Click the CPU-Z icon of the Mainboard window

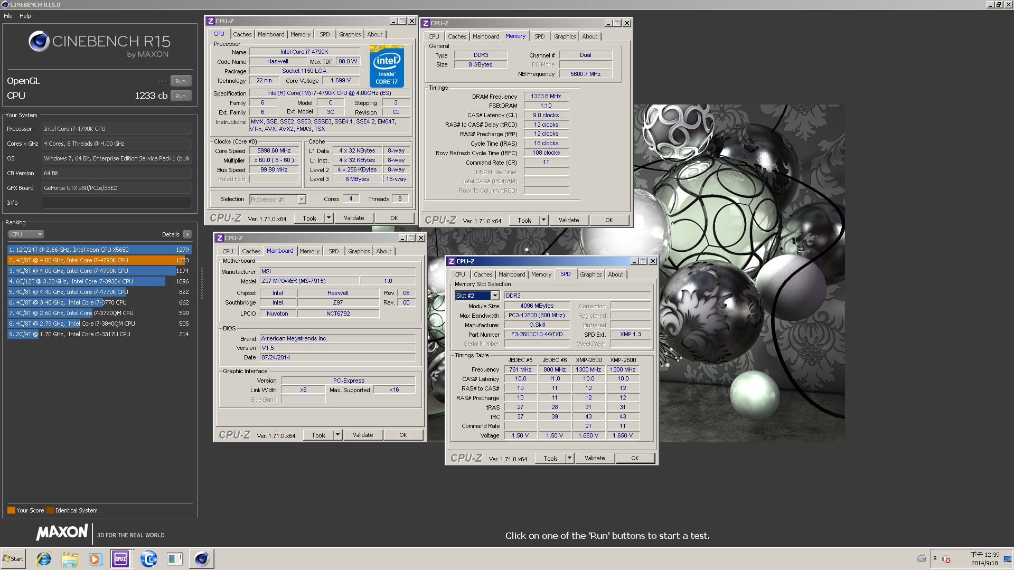tap(220, 238)
